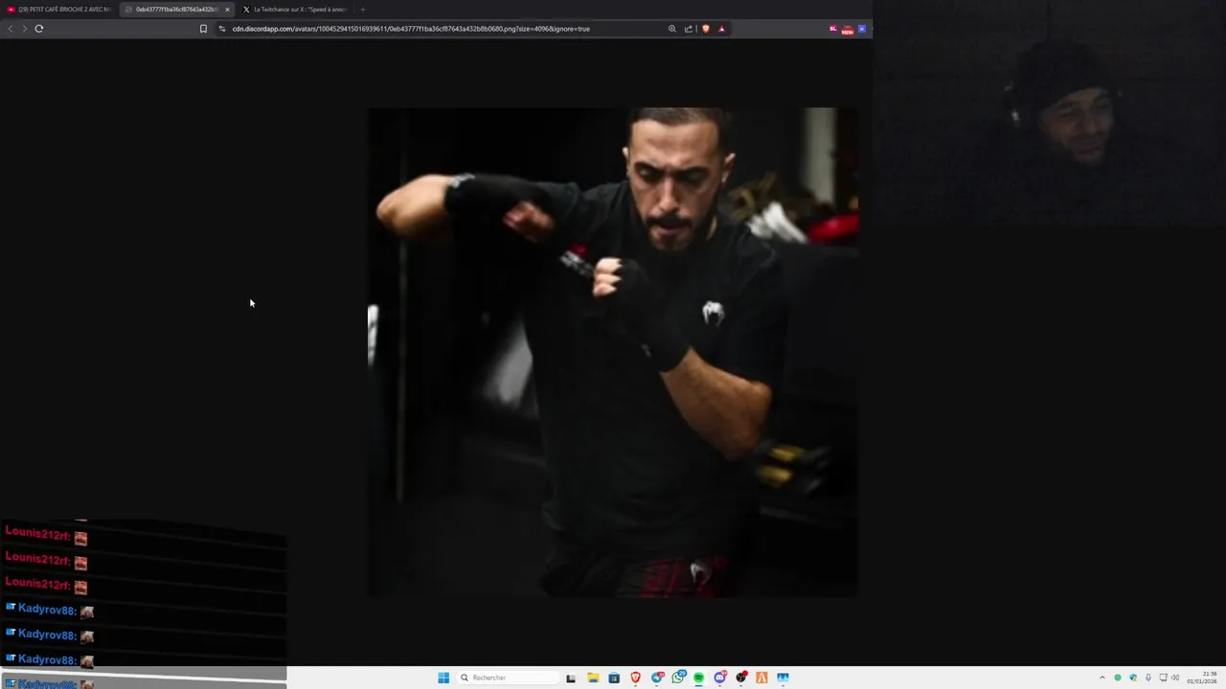This screenshot has height=689, width=1226.
Task: Open the volume control in system tray
Action: point(1175,678)
